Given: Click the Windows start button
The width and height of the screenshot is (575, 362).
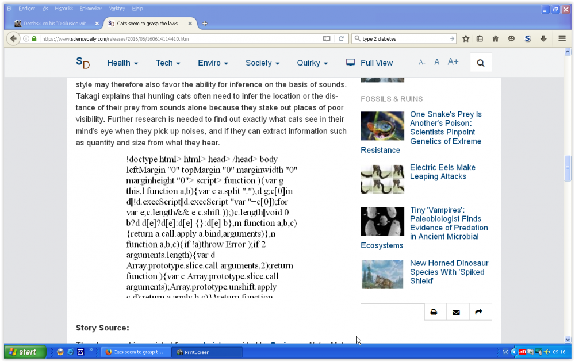Looking at the screenshot, I should [x=22, y=352].
